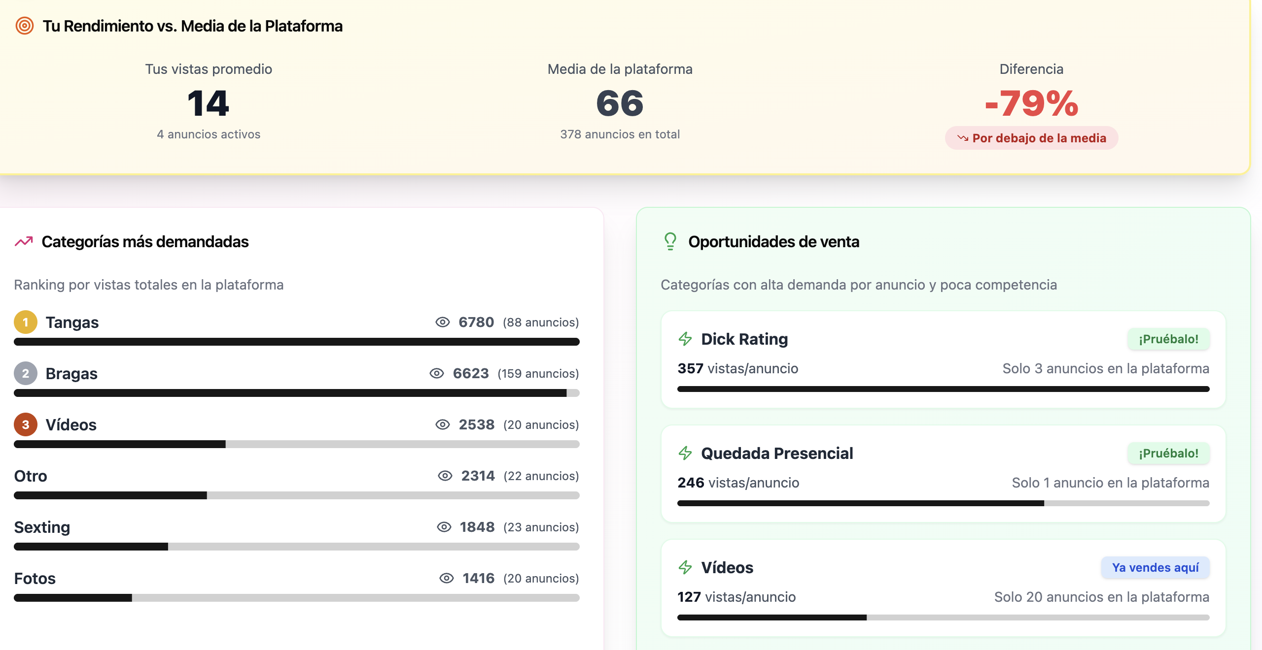Click the eye icon in the Tangas row
This screenshot has height=650, width=1262.
tap(443, 322)
